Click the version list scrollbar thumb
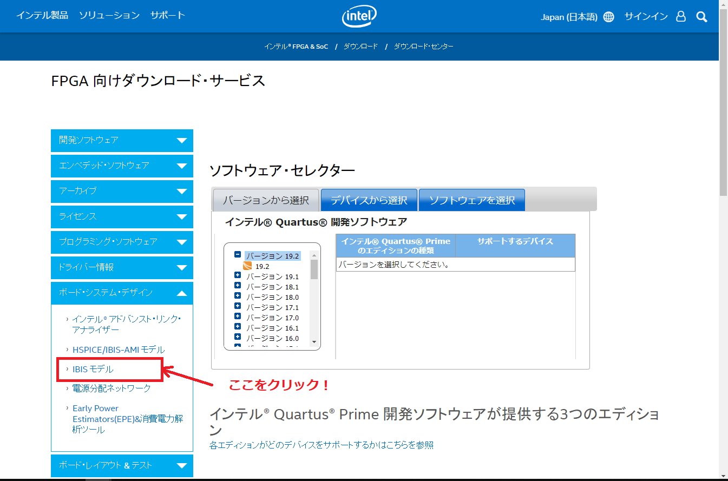 pyautogui.click(x=314, y=269)
